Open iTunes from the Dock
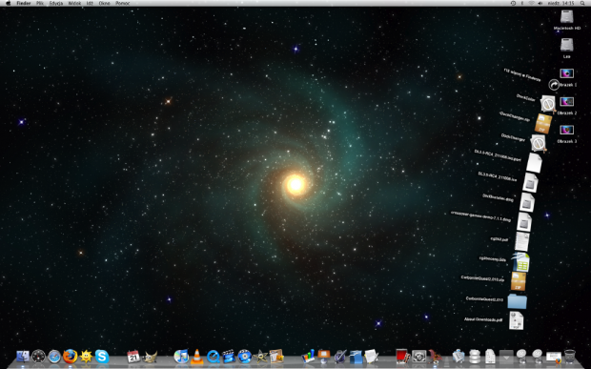This screenshot has height=369, width=591. (x=181, y=357)
